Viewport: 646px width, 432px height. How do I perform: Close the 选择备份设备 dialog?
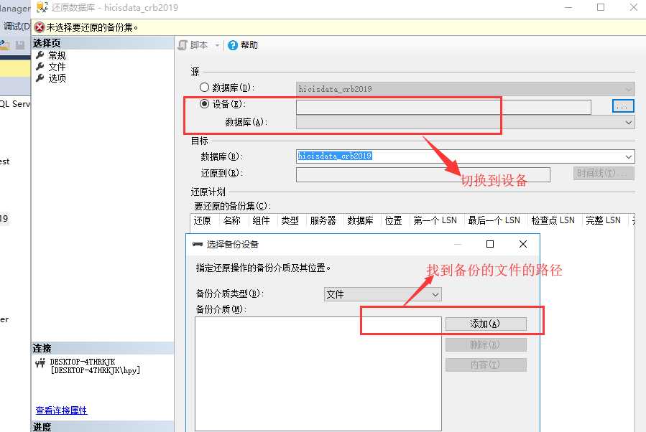pos(523,244)
